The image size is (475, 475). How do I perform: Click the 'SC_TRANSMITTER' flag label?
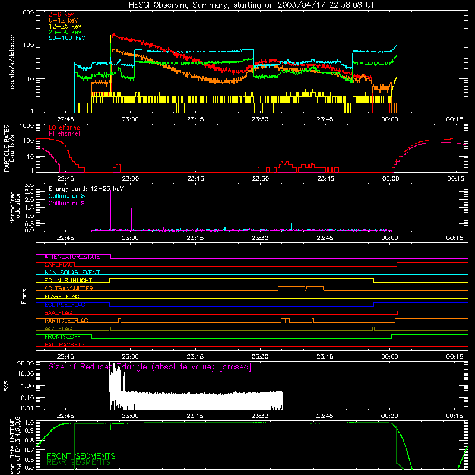click(69, 289)
